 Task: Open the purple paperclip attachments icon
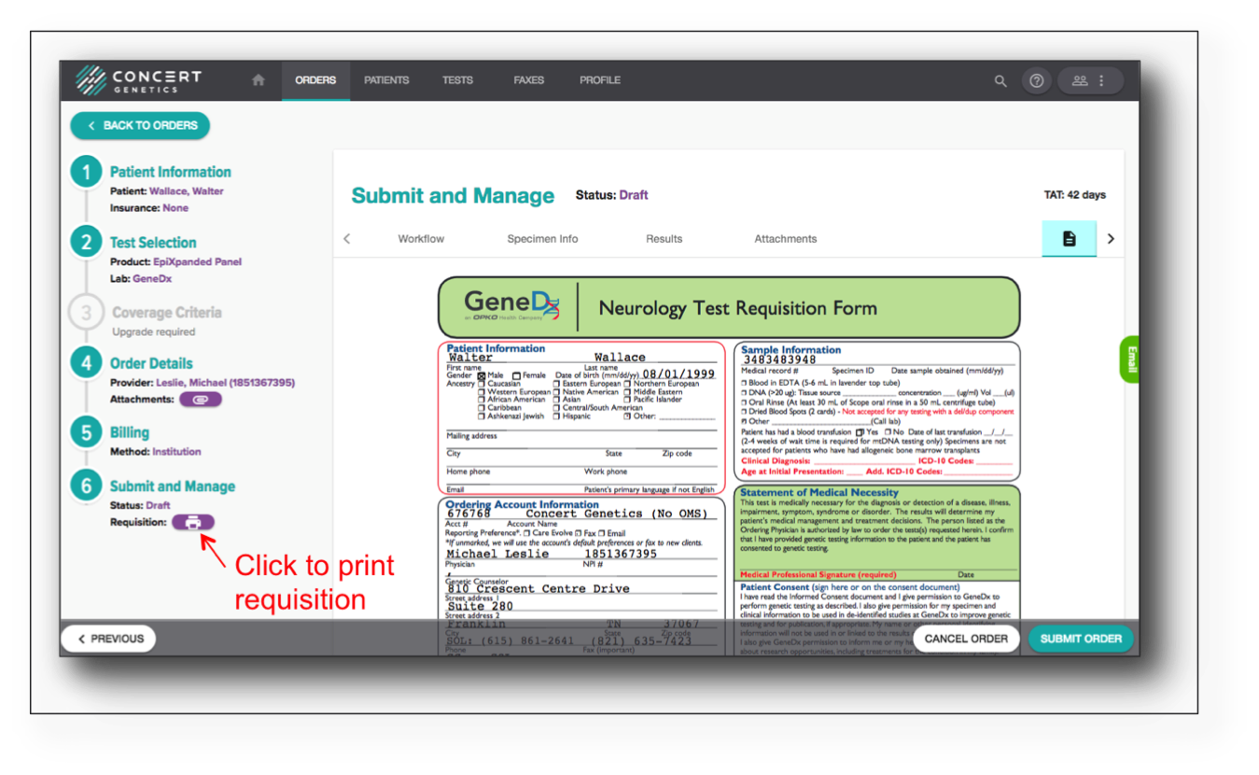pyautogui.click(x=201, y=400)
